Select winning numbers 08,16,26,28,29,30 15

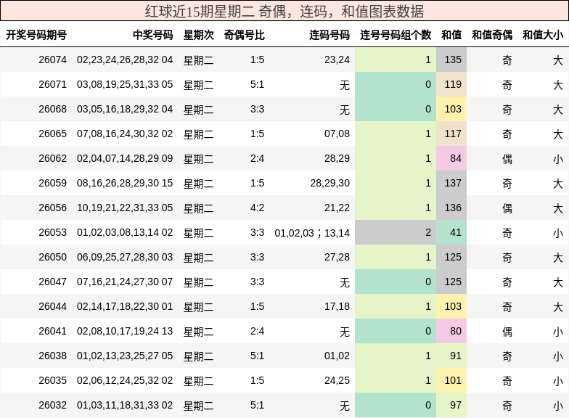(x=125, y=183)
